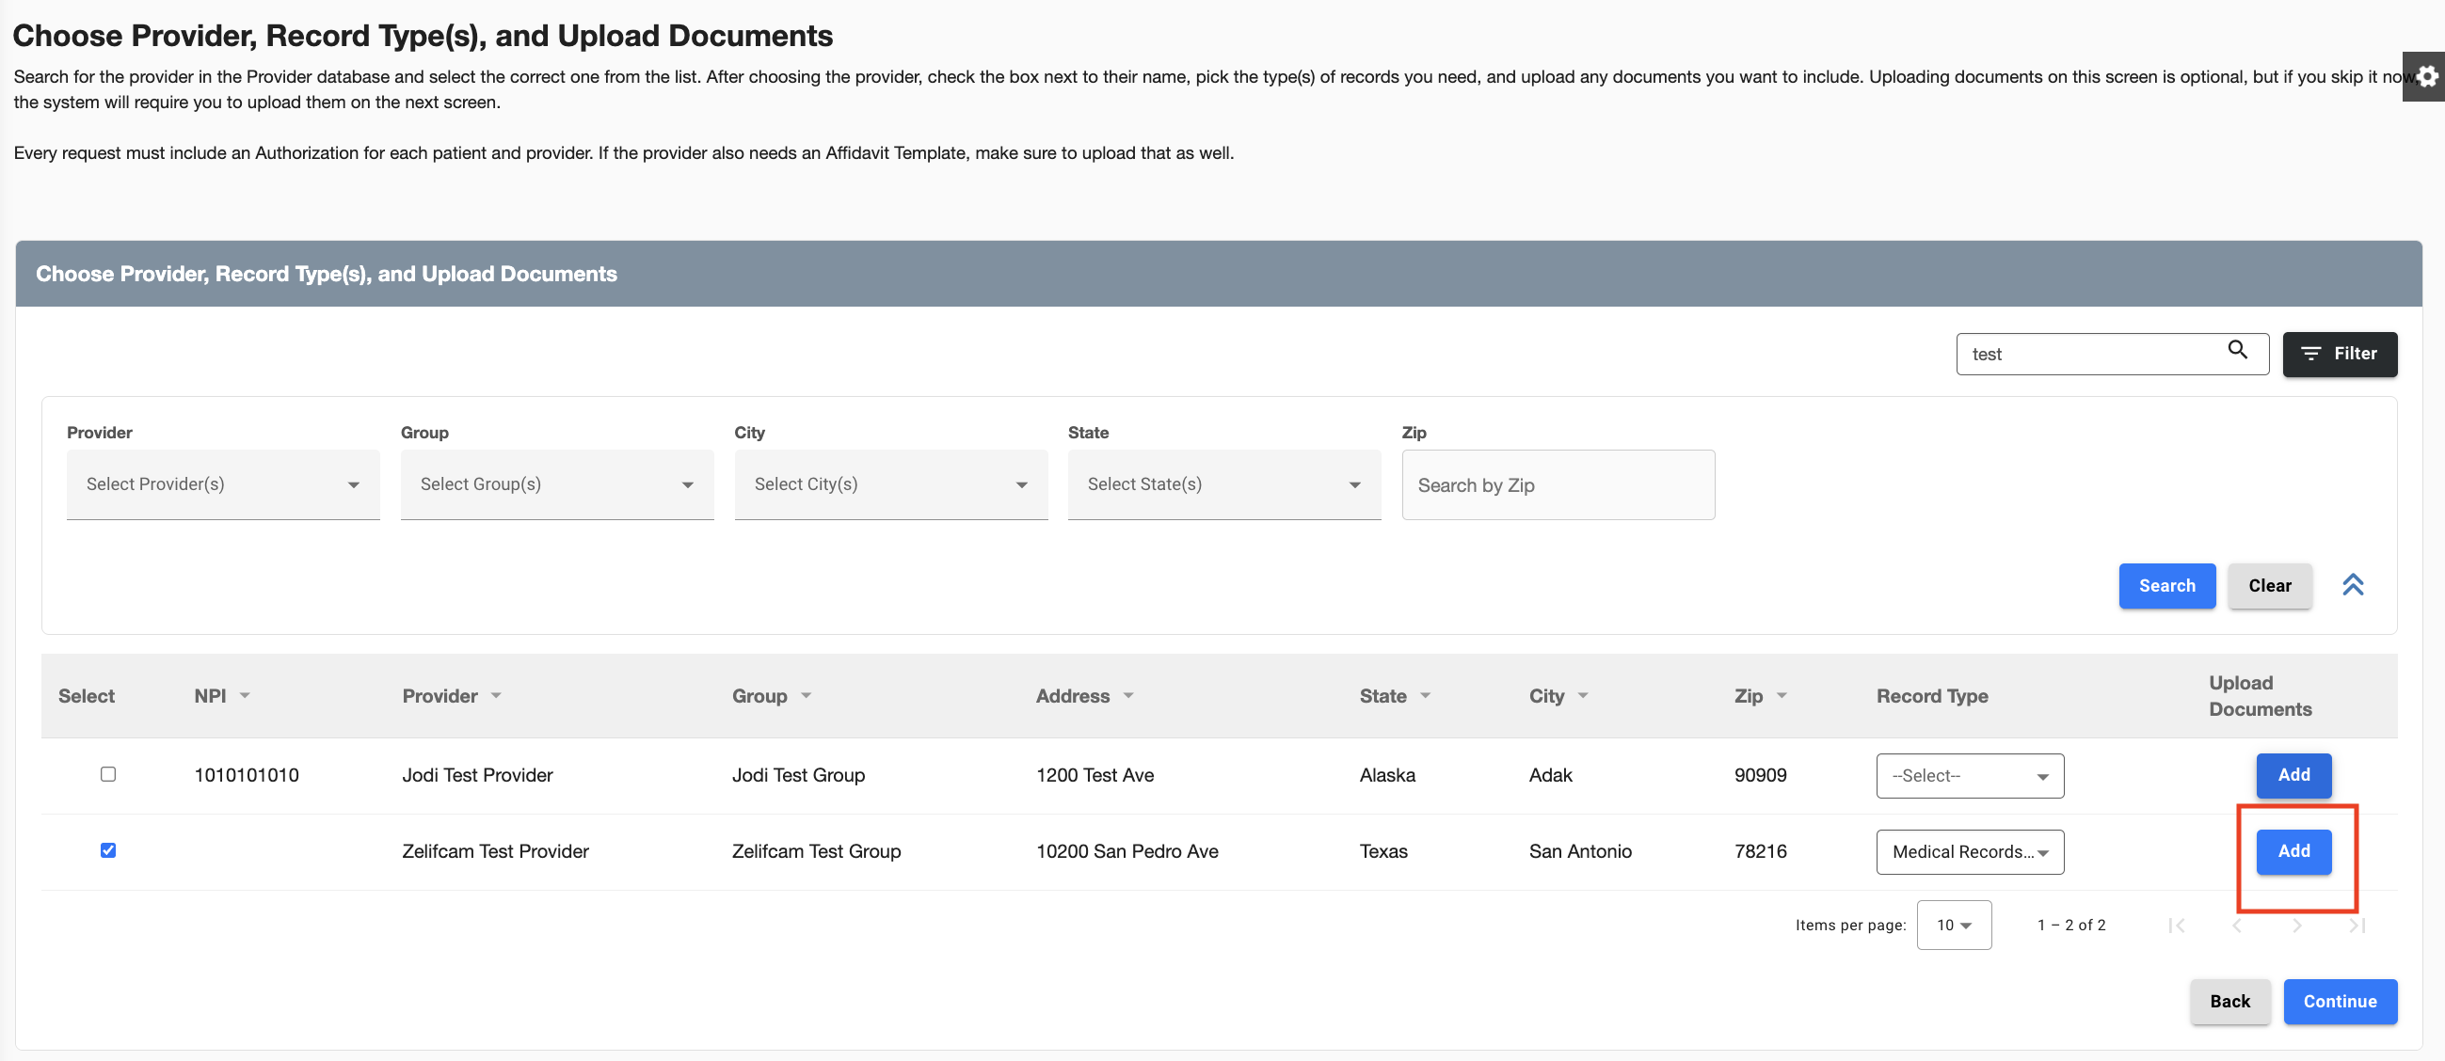Click the Search by Zip field
This screenshot has height=1061, width=2445.
(1558, 485)
